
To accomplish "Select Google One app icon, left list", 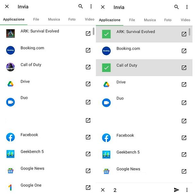I will coord(10,188).
